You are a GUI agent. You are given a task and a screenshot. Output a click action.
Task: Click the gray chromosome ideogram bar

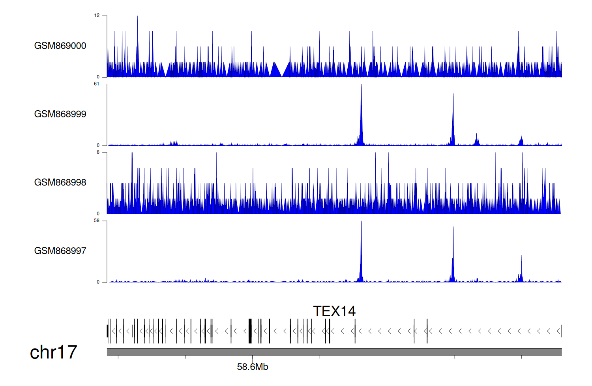pyautogui.click(x=334, y=352)
